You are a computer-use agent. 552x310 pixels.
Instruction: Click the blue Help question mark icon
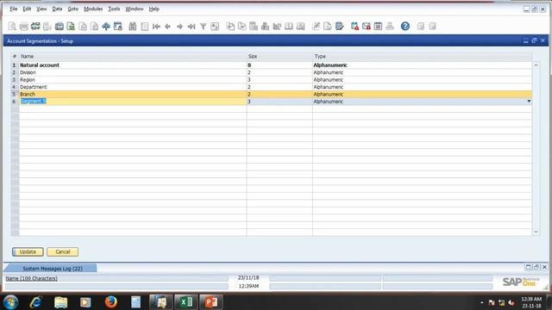pyautogui.click(x=405, y=27)
